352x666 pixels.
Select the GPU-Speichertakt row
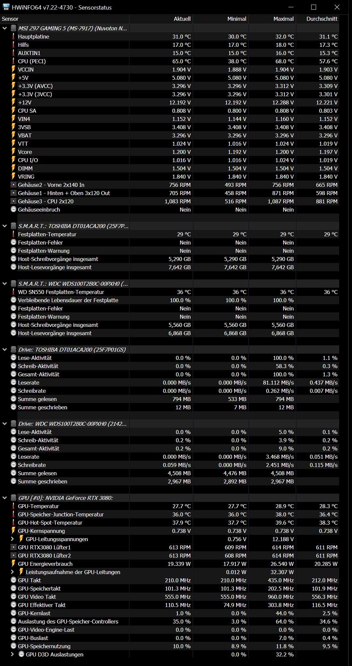[x=170, y=589]
